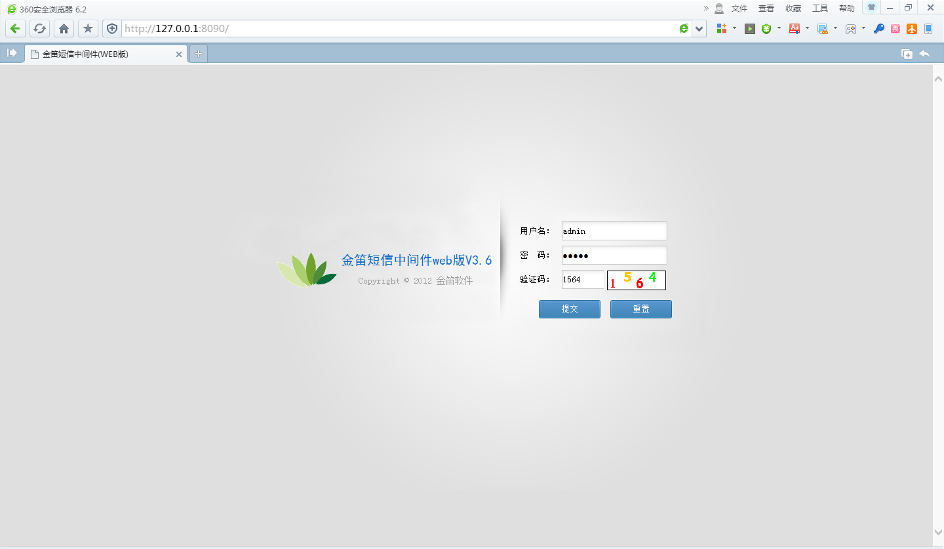Open dropdown arrow next to screenshot scissors icon
Viewport: 944px width, 549px height.
pos(835,28)
